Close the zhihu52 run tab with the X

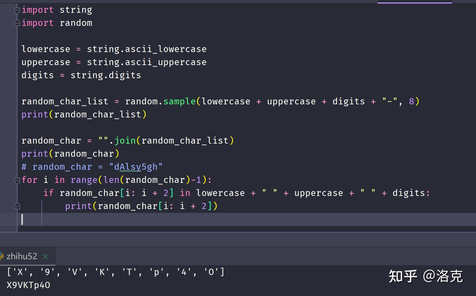pos(45,256)
